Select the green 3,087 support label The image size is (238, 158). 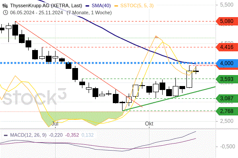click(227, 98)
